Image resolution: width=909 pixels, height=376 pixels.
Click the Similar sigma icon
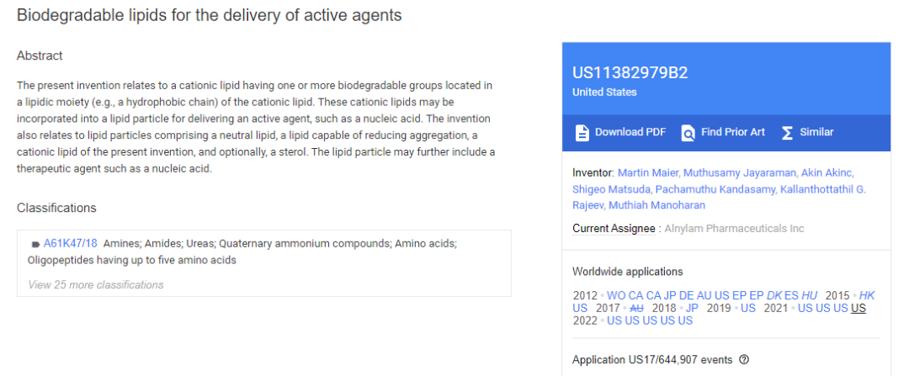tap(787, 133)
